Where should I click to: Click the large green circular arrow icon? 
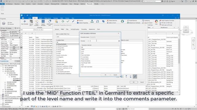click(x=123, y=21)
